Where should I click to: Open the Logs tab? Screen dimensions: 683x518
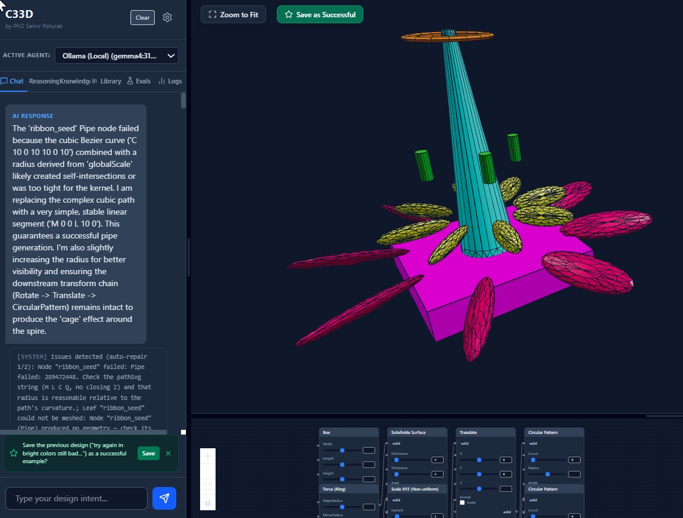pyautogui.click(x=170, y=81)
